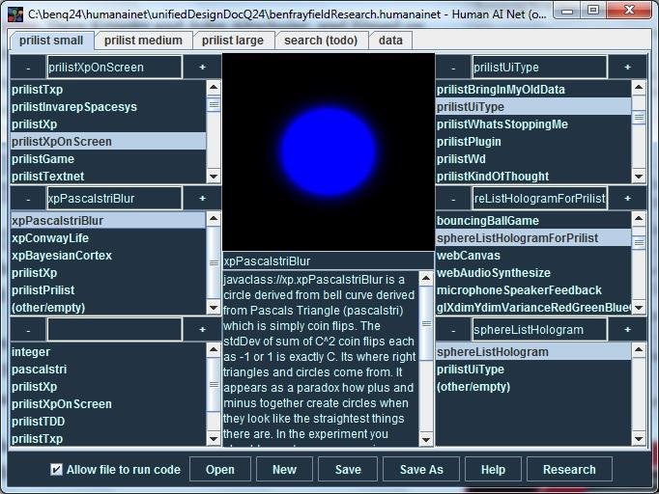Click the xpPascalstriBlur title field under canvas
This screenshot has width=659, height=494.
pos(329,261)
